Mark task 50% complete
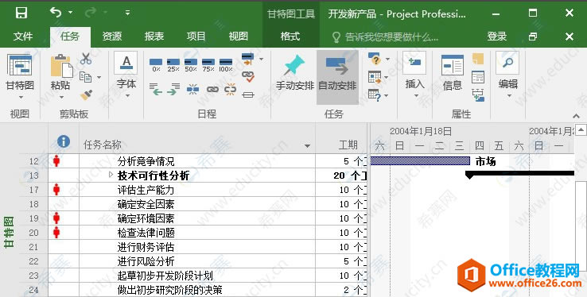Image resolution: width=587 pixels, height=297 pixels. tap(191, 64)
